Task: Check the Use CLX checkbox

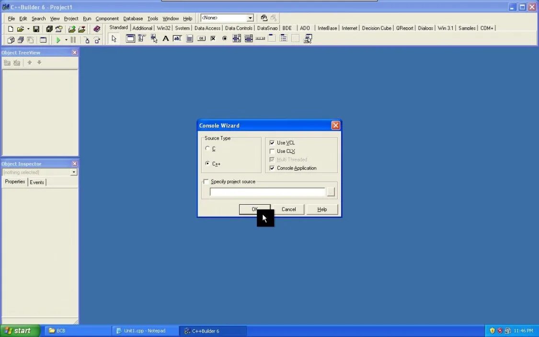Action: (272, 151)
